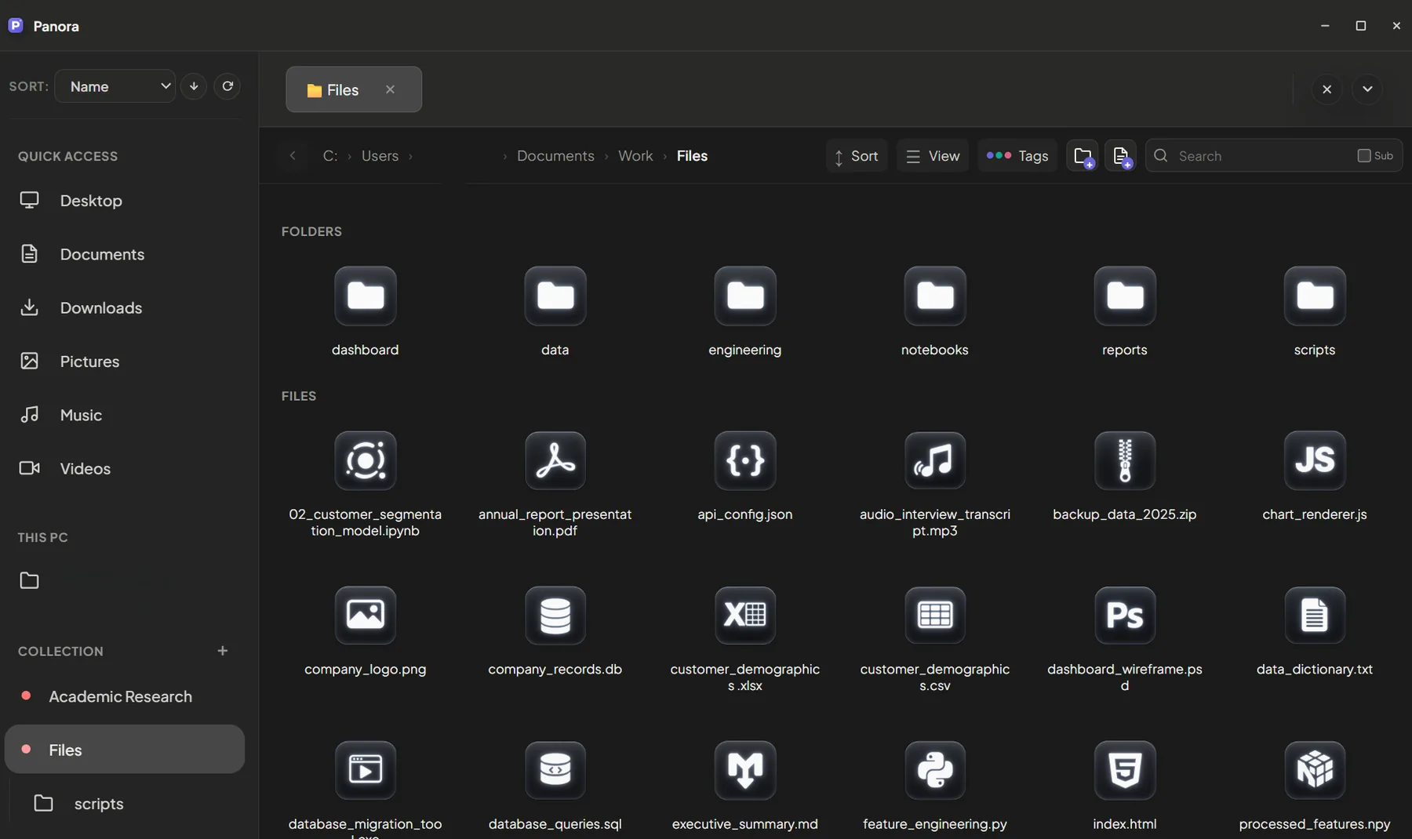The height and width of the screenshot is (839, 1412).
Task: Open the dashboard folder icon
Action: tap(366, 296)
